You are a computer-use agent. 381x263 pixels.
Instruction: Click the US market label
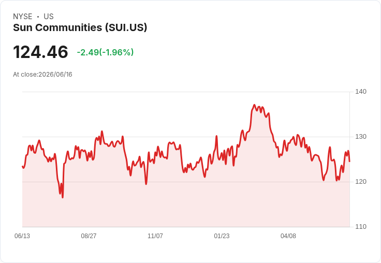tap(49, 17)
